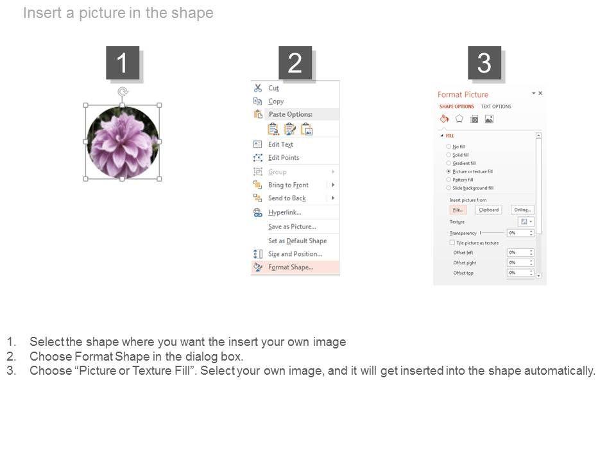Viewport: 616px width, 462px height.
Task: Click the File... button
Action: point(458,210)
